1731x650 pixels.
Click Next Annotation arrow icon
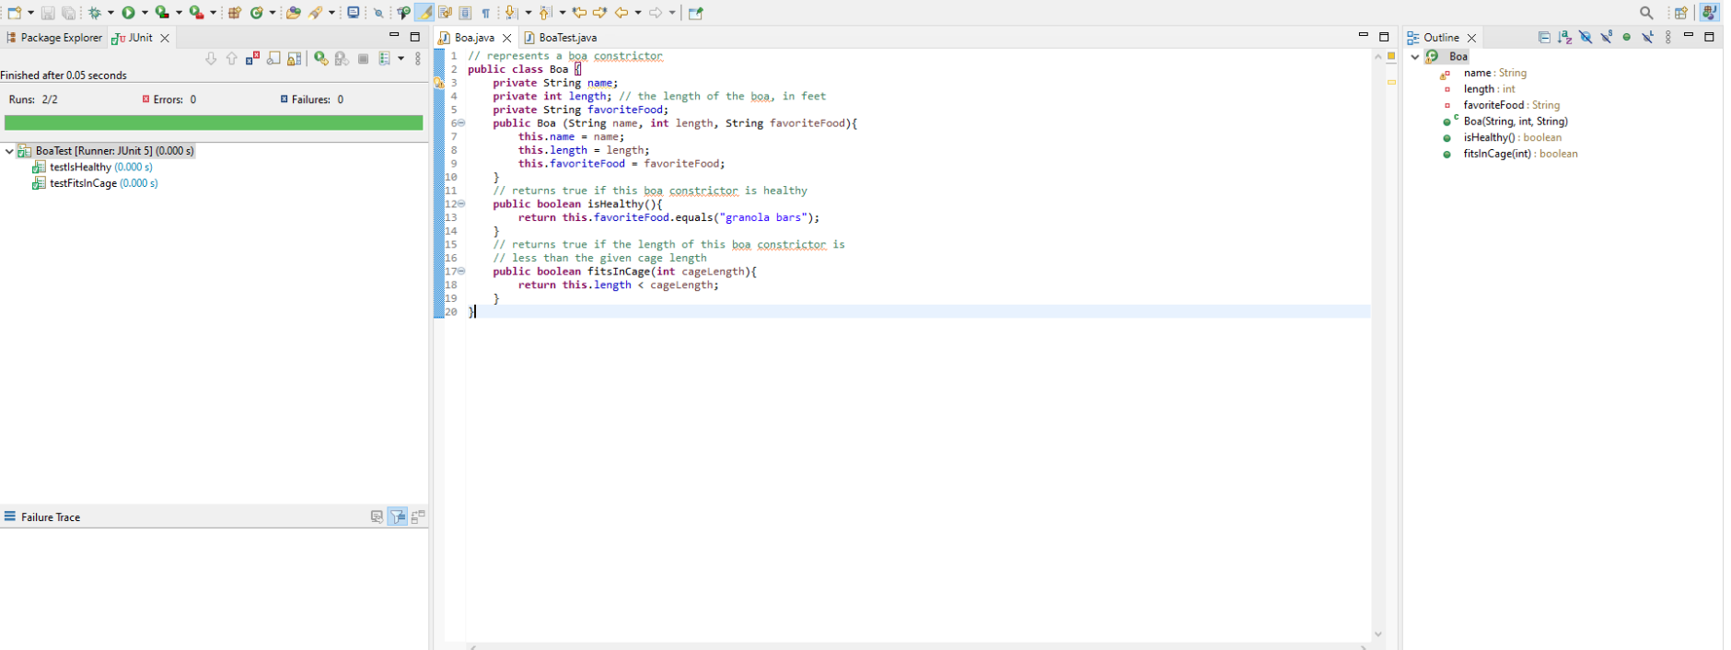(511, 13)
